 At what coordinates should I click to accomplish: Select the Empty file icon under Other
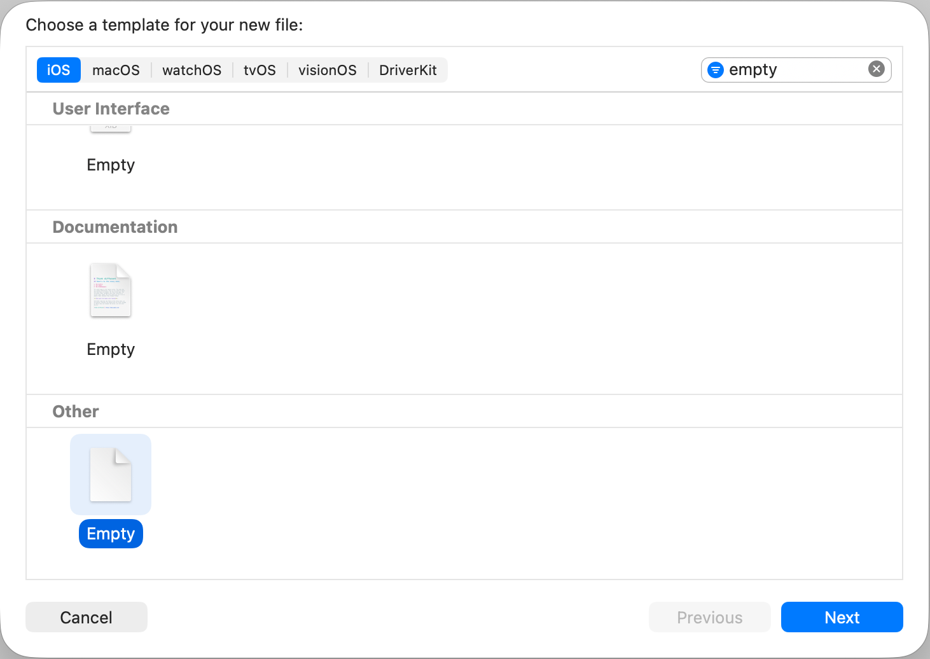click(111, 475)
